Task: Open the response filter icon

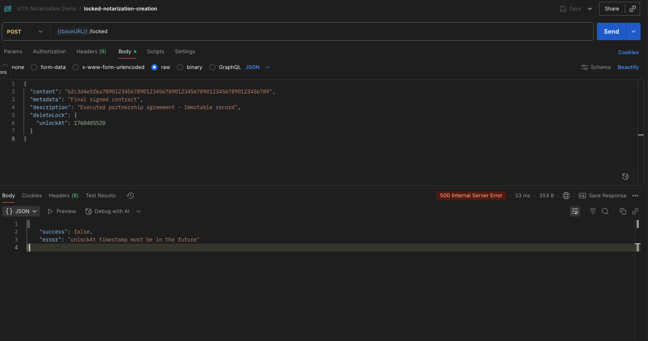Action: 592,211
